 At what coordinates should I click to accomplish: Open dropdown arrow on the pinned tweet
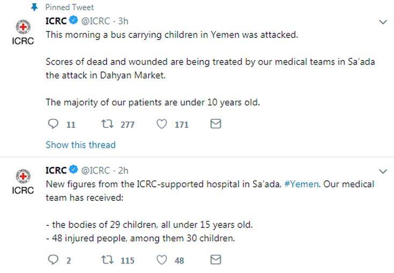tap(383, 22)
